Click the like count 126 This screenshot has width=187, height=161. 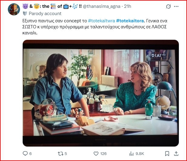[x=103, y=154]
